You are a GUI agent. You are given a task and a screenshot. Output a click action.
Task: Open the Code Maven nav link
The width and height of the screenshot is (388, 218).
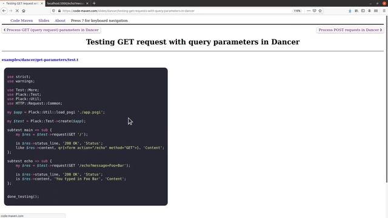[22, 21]
